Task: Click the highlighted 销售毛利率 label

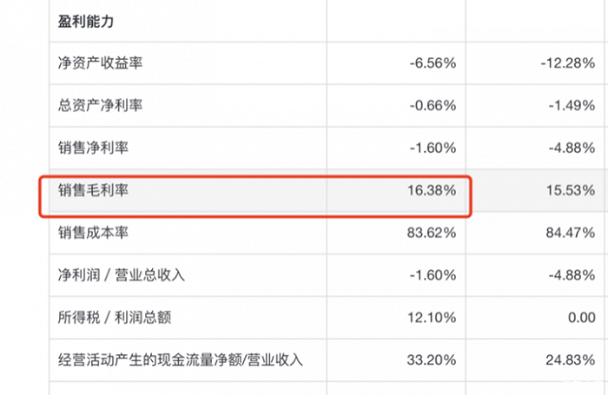Action: tap(93, 190)
